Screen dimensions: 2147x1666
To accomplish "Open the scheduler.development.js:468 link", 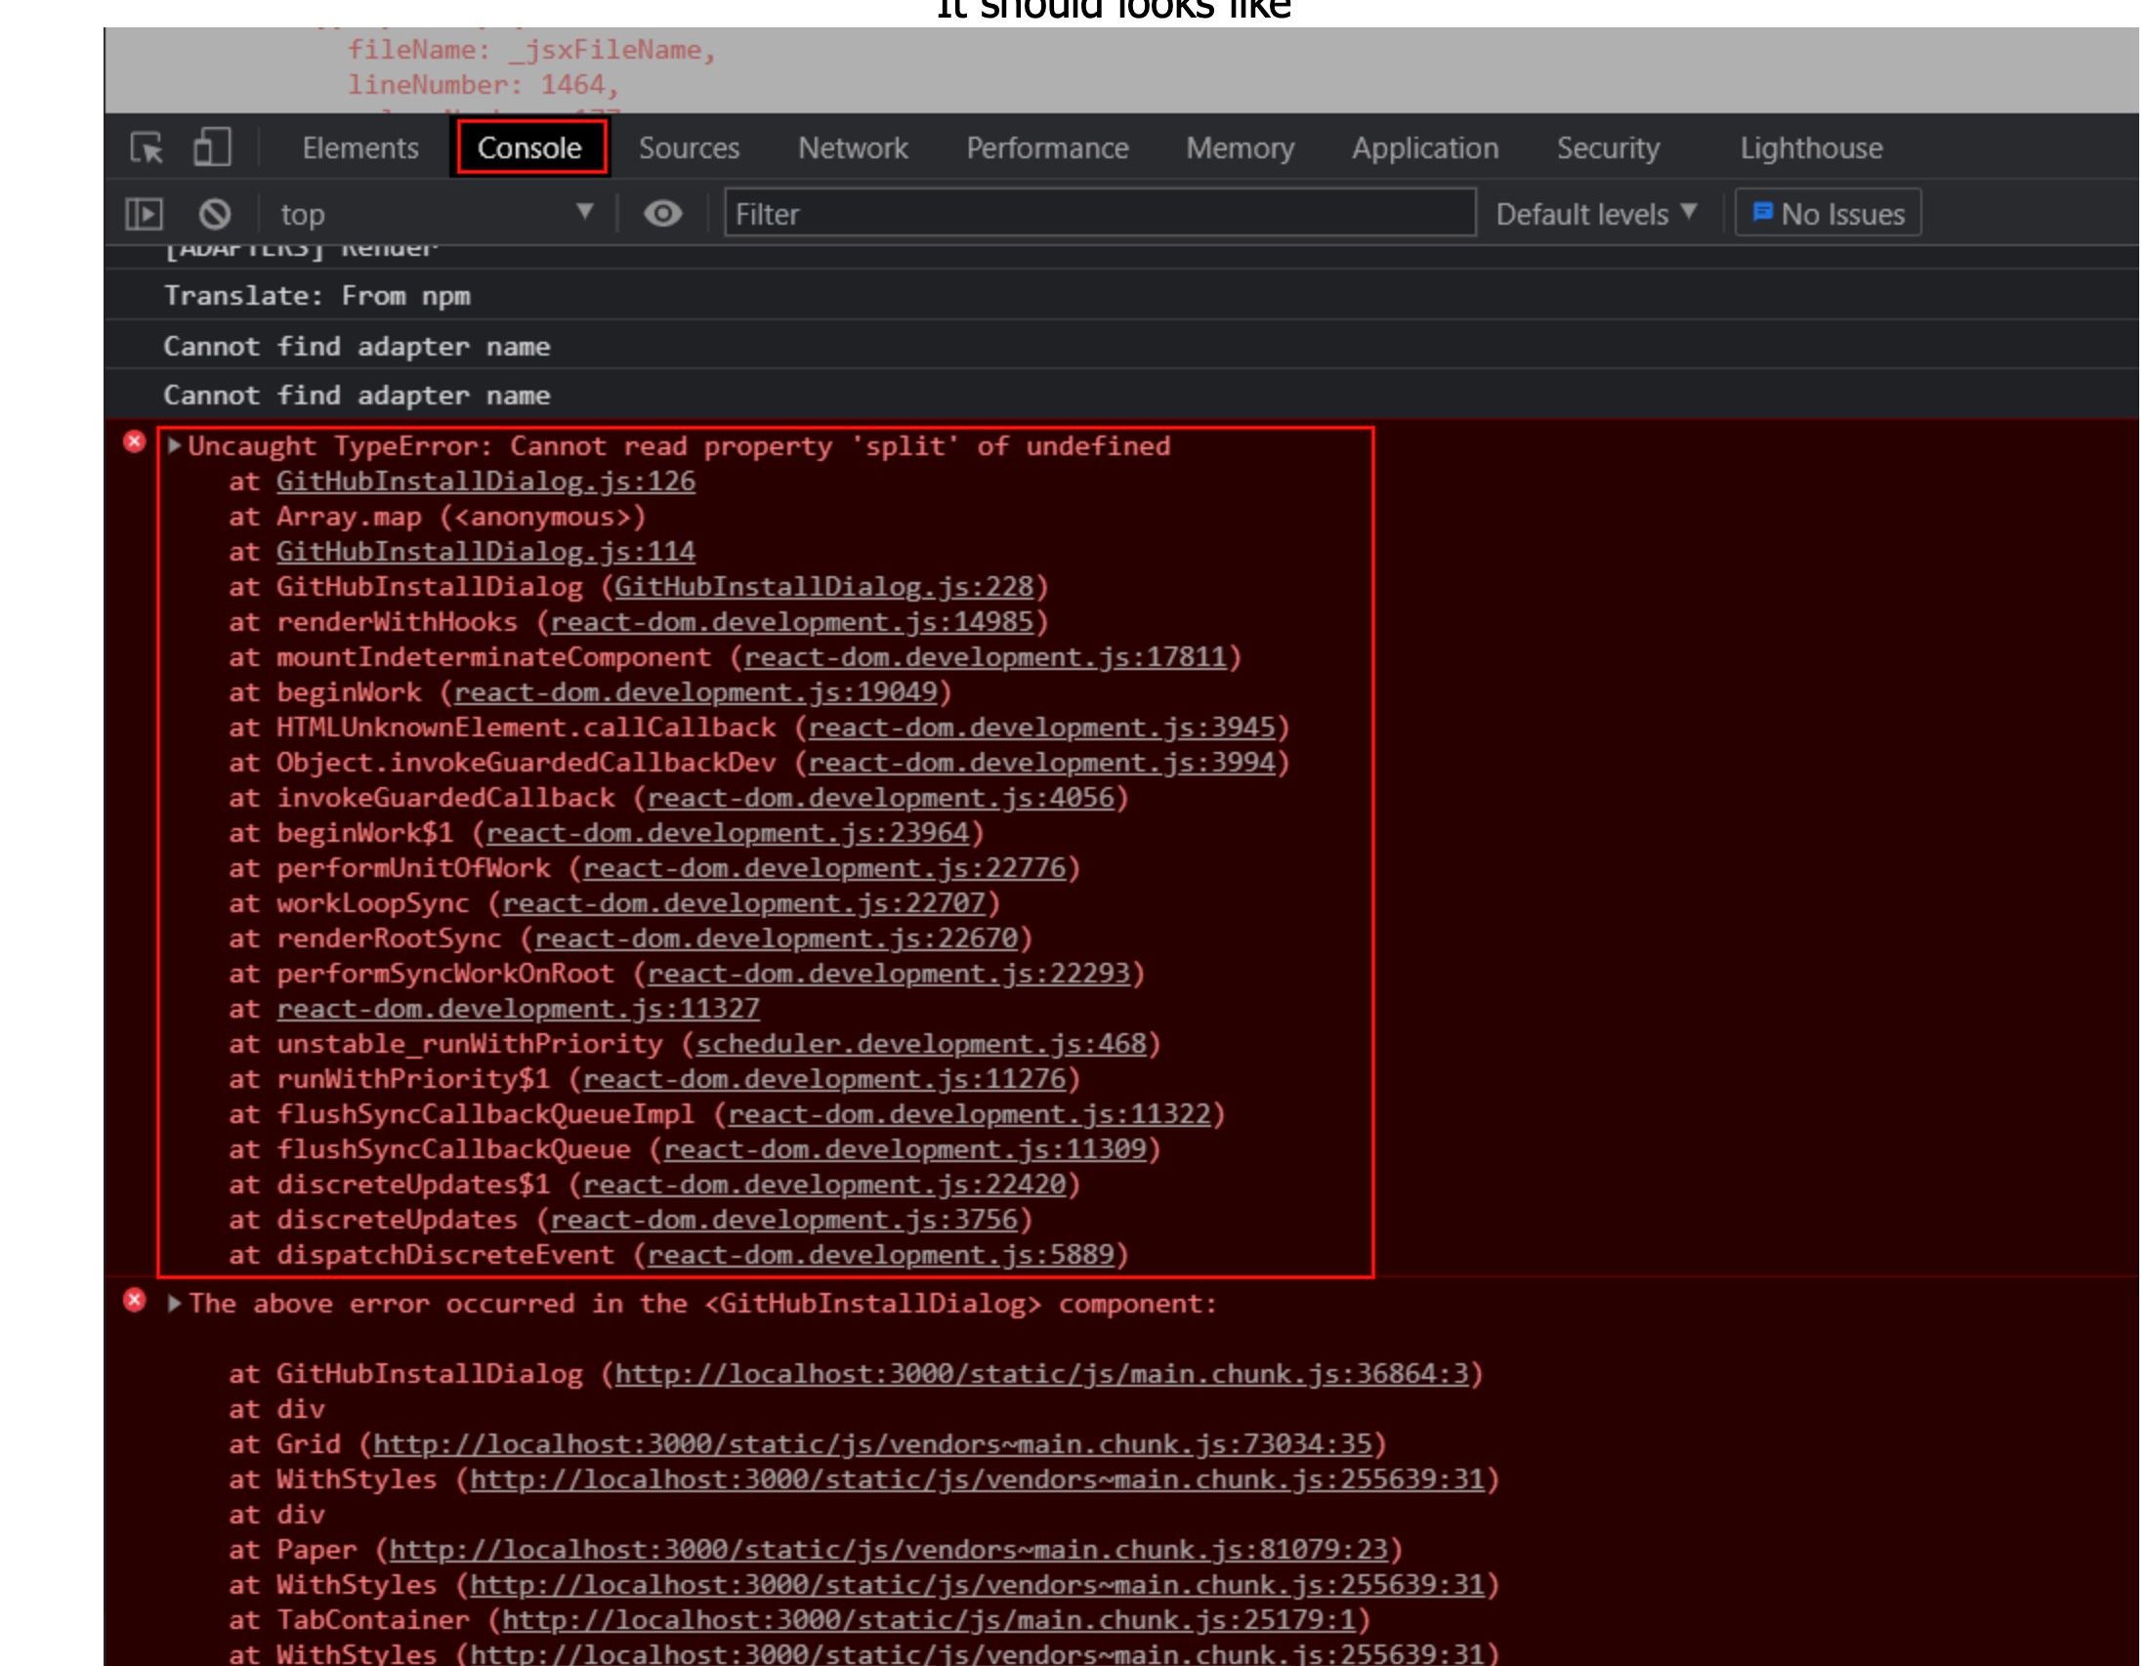I will [x=921, y=1044].
